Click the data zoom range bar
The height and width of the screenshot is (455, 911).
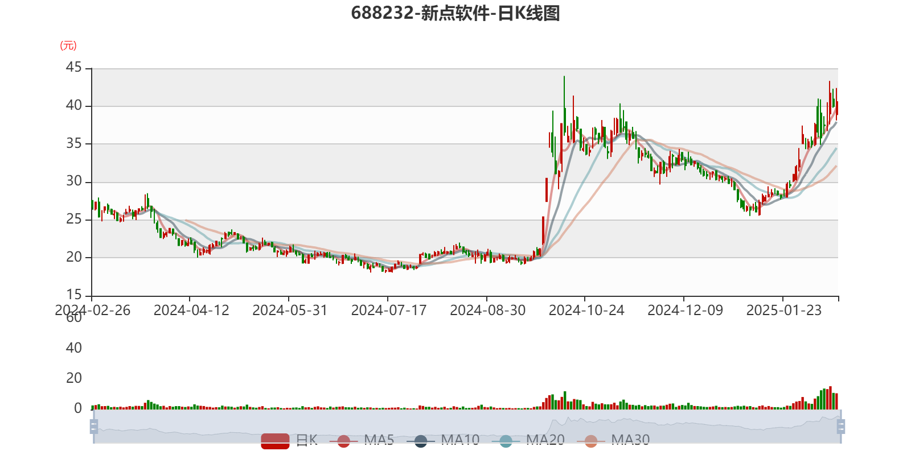(467, 426)
